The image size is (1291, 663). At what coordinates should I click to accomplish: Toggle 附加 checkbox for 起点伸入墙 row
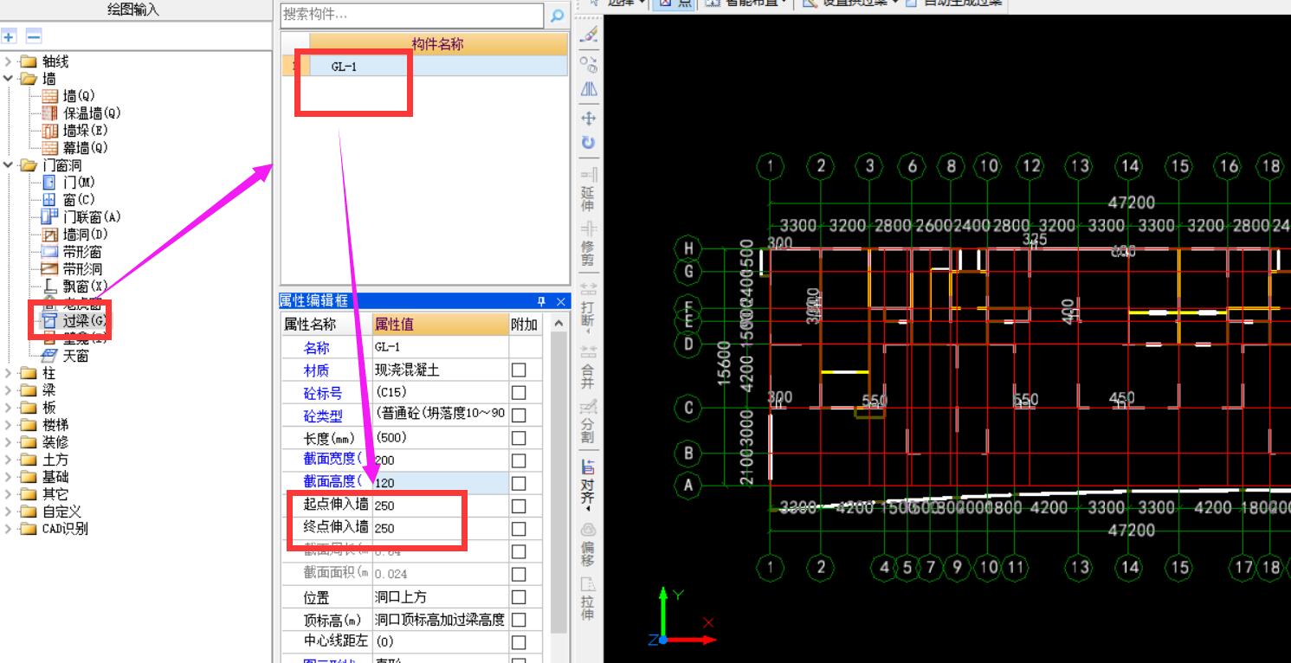pyautogui.click(x=519, y=505)
